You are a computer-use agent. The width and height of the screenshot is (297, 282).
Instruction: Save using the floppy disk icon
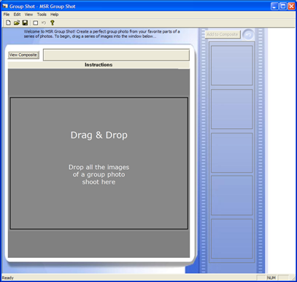tap(25, 23)
